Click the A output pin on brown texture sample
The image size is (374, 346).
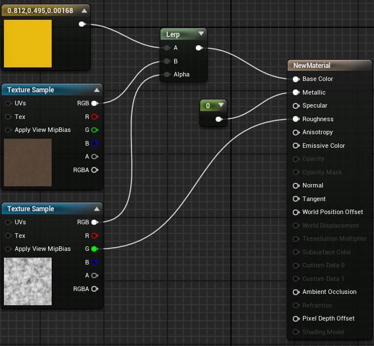click(x=95, y=157)
